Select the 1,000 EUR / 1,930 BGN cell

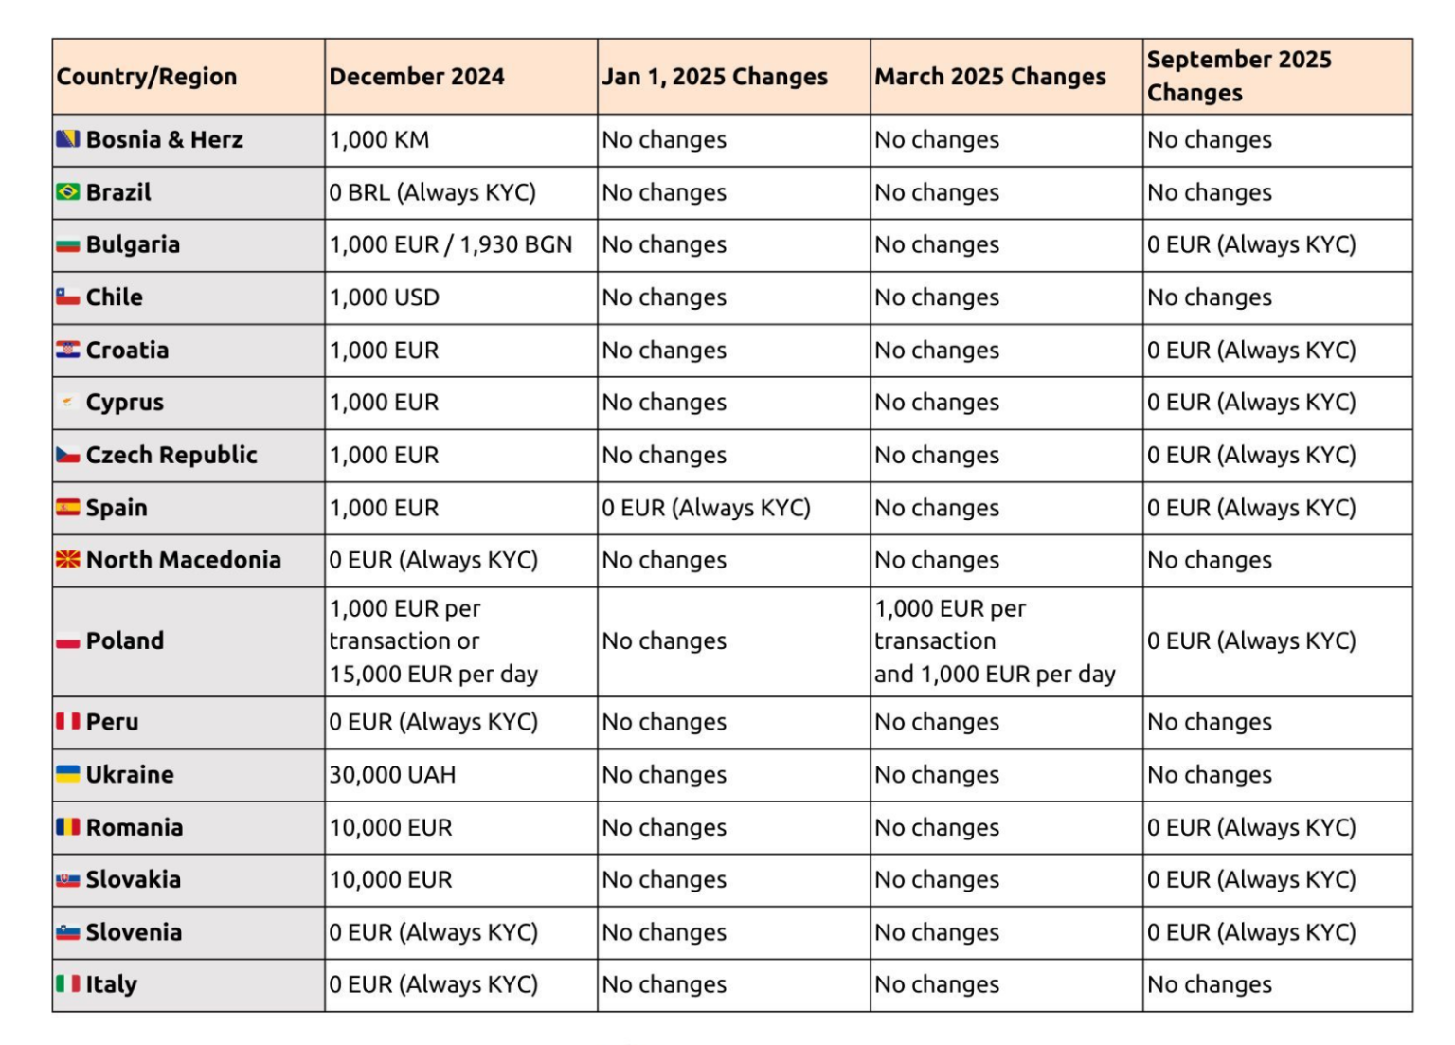click(451, 245)
